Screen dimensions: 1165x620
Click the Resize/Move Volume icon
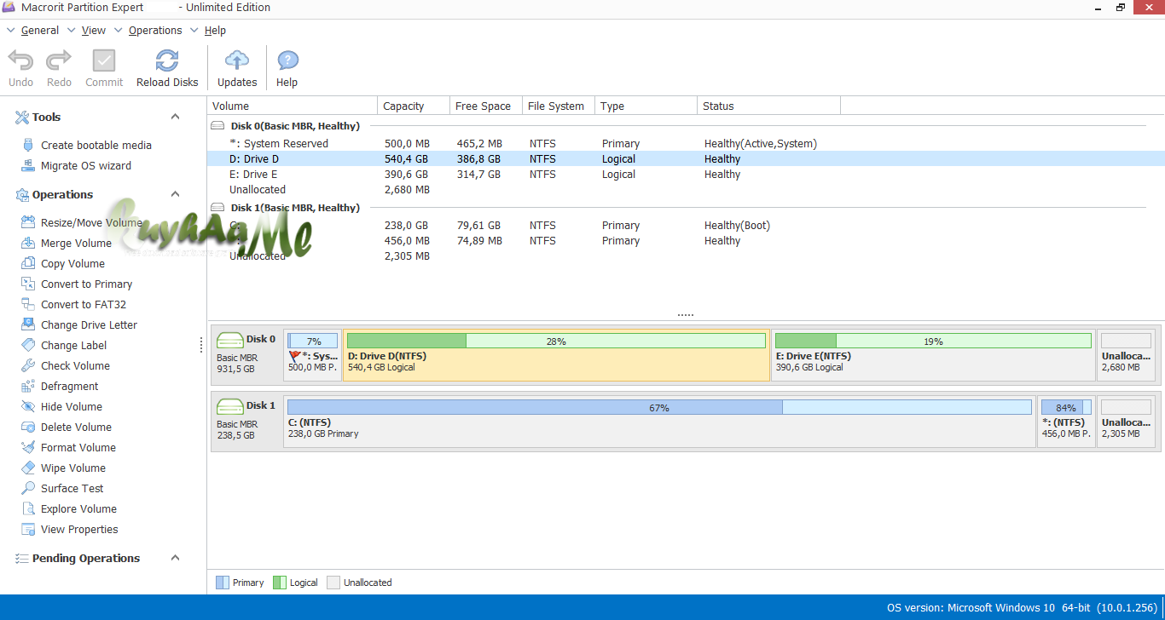coord(27,222)
